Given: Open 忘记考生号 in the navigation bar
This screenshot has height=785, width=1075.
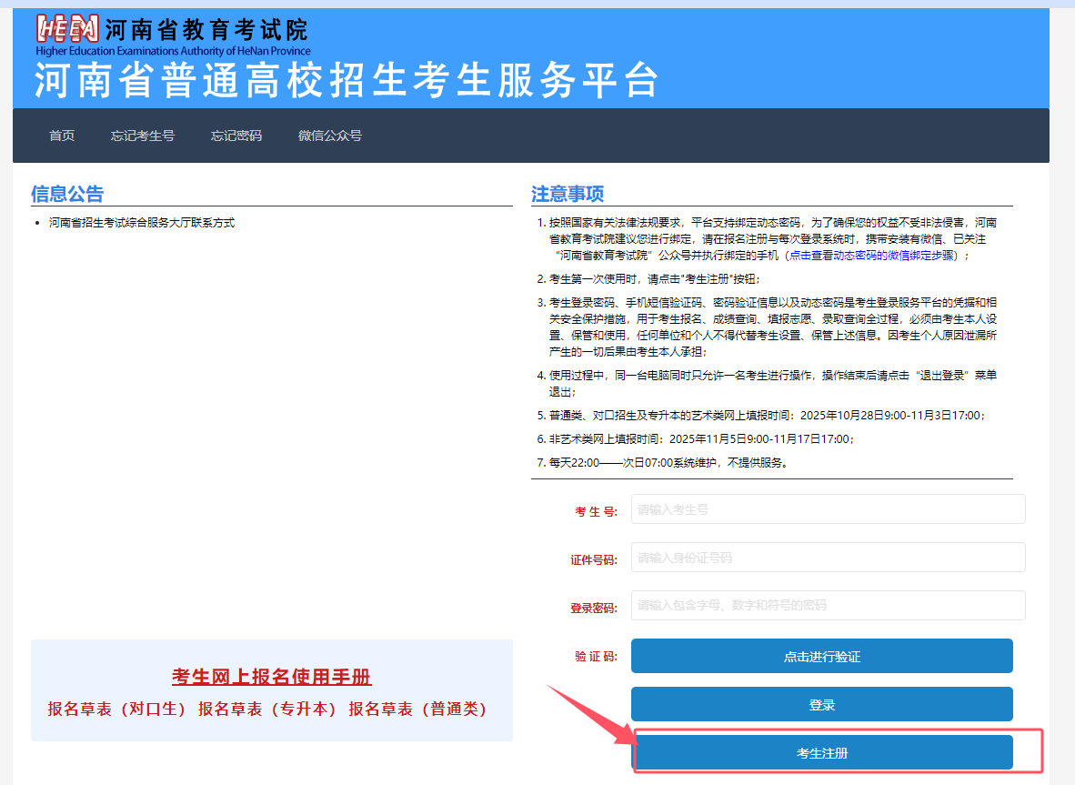Looking at the screenshot, I should tap(143, 136).
